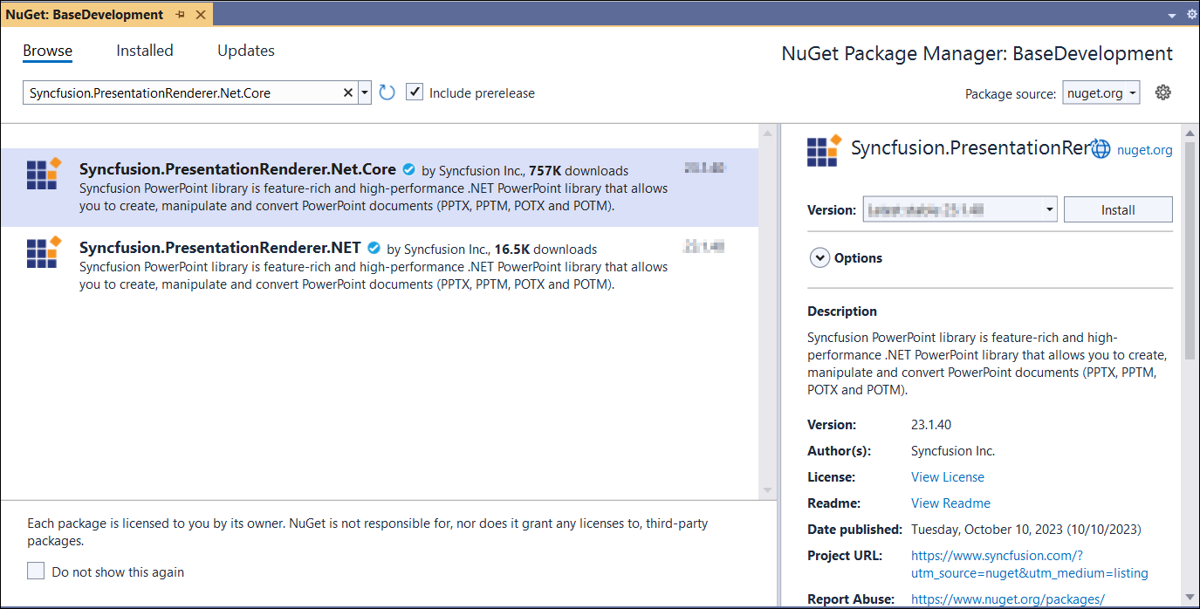Open the syncfusion.com Project URL link

pyautogui.click(x=1030, y=565)
